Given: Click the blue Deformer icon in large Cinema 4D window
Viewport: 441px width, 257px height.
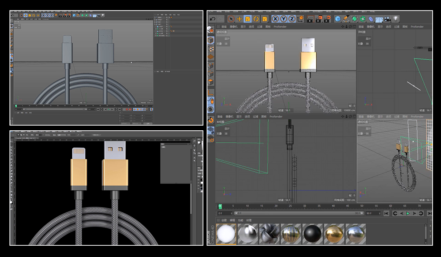Looking at the screenshot, I should tap(371, 19).
